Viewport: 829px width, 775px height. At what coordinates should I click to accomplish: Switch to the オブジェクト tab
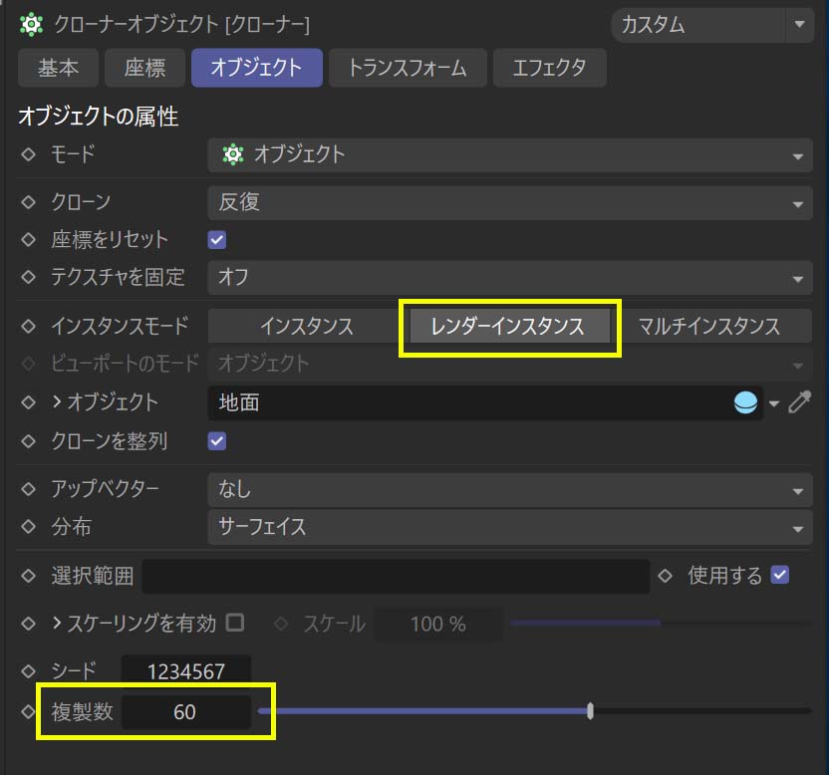coord(257,68)
